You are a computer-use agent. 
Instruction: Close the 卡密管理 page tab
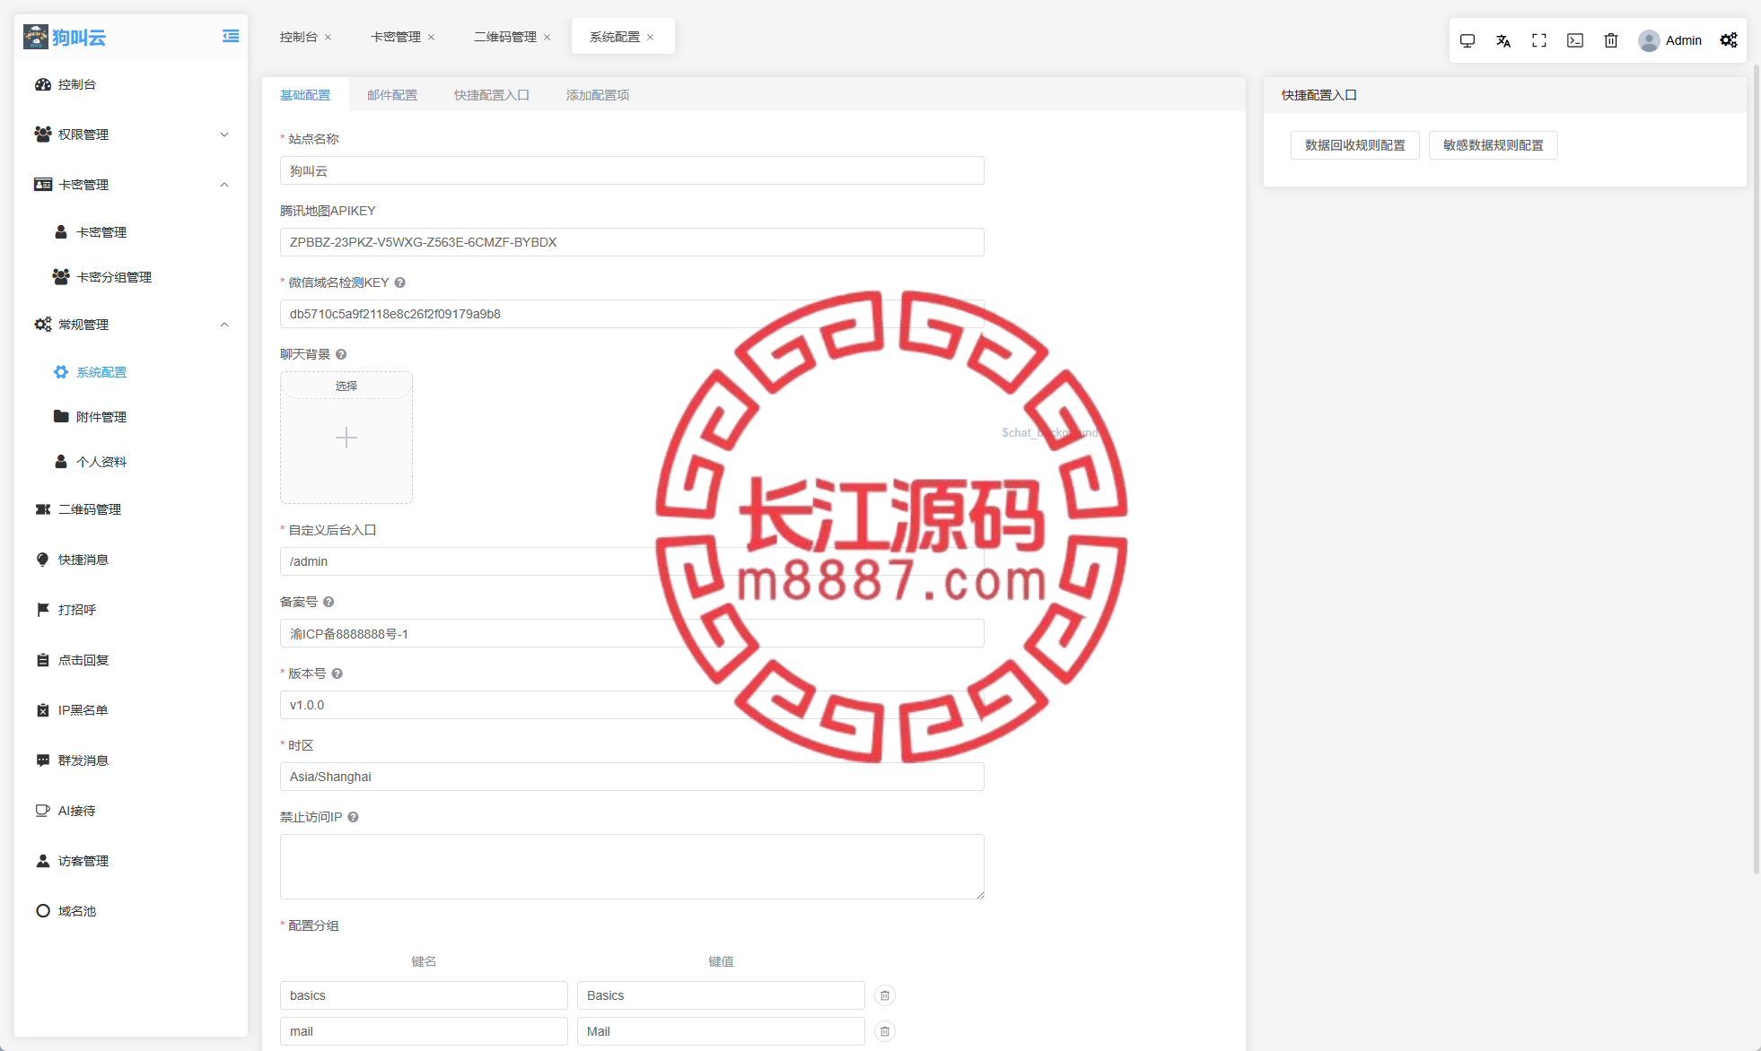[x=432, y=38]
